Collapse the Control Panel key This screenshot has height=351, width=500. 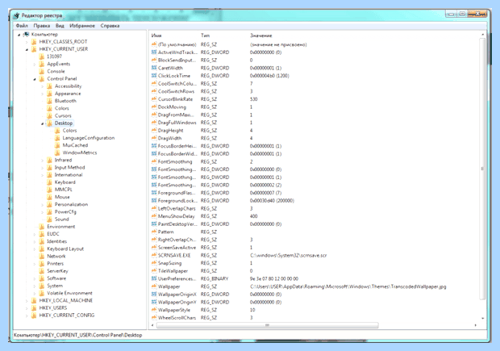point(35,79)
